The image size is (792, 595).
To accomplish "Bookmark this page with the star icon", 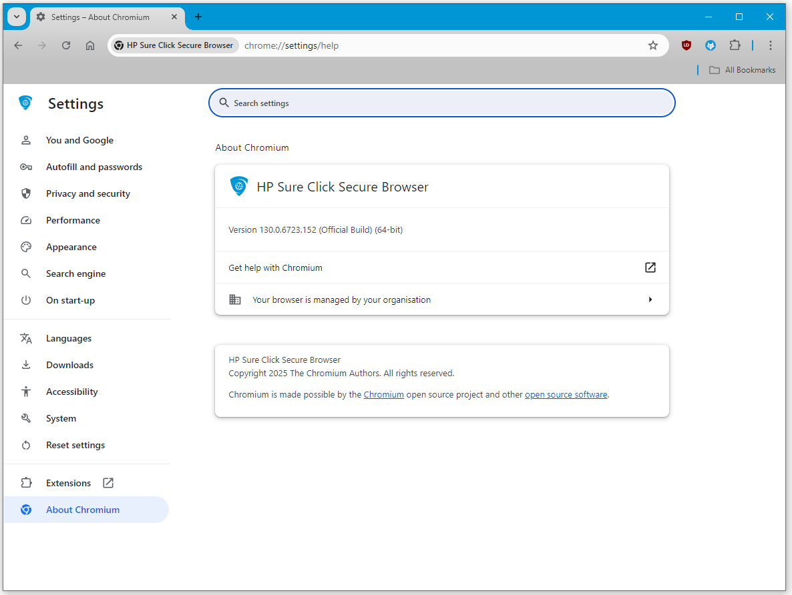I will [652, 45].
